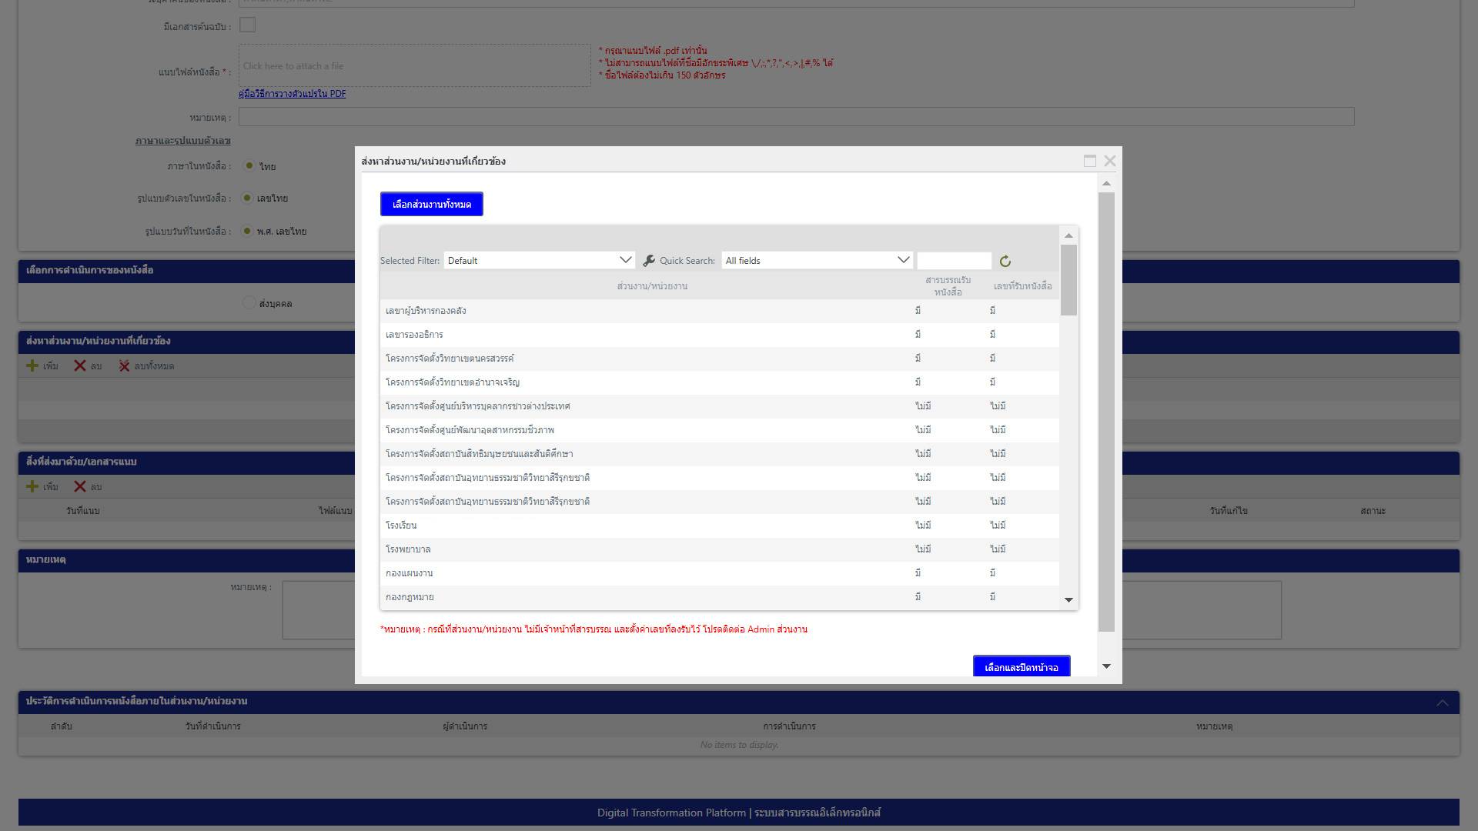The height and width of the screenshot is (831, 1478).
Task: Select the โรงพยาบาล row in the list
Action: pyautogui.click(x=408, y=549)
